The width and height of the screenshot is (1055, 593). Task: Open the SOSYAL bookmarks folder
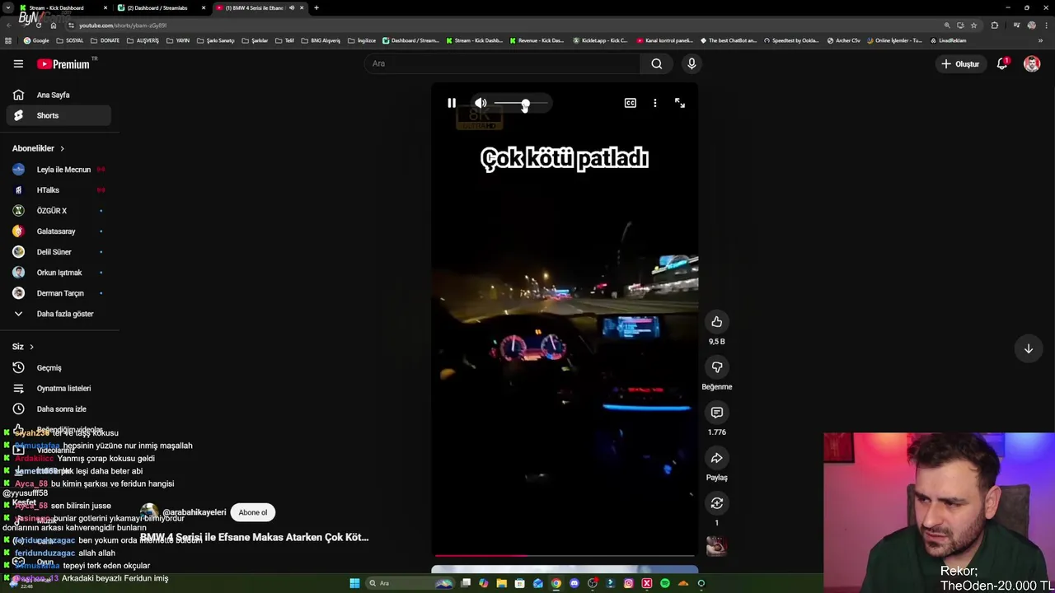70,40
